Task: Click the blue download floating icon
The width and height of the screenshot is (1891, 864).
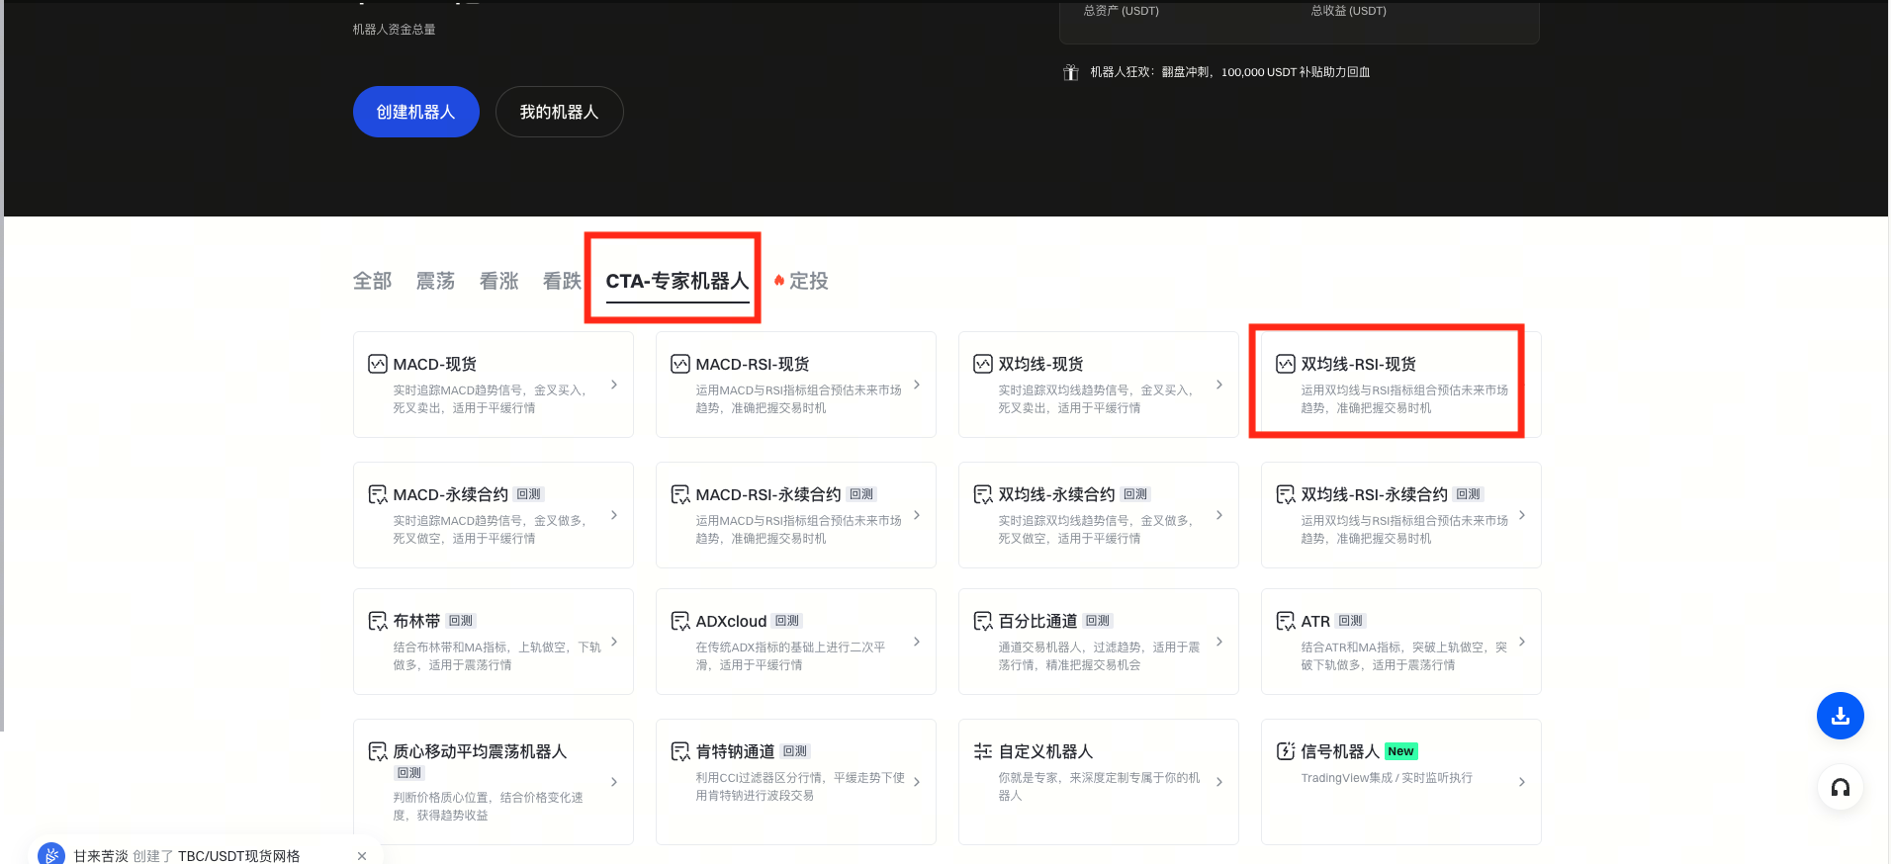Action: click(1840, 716)
